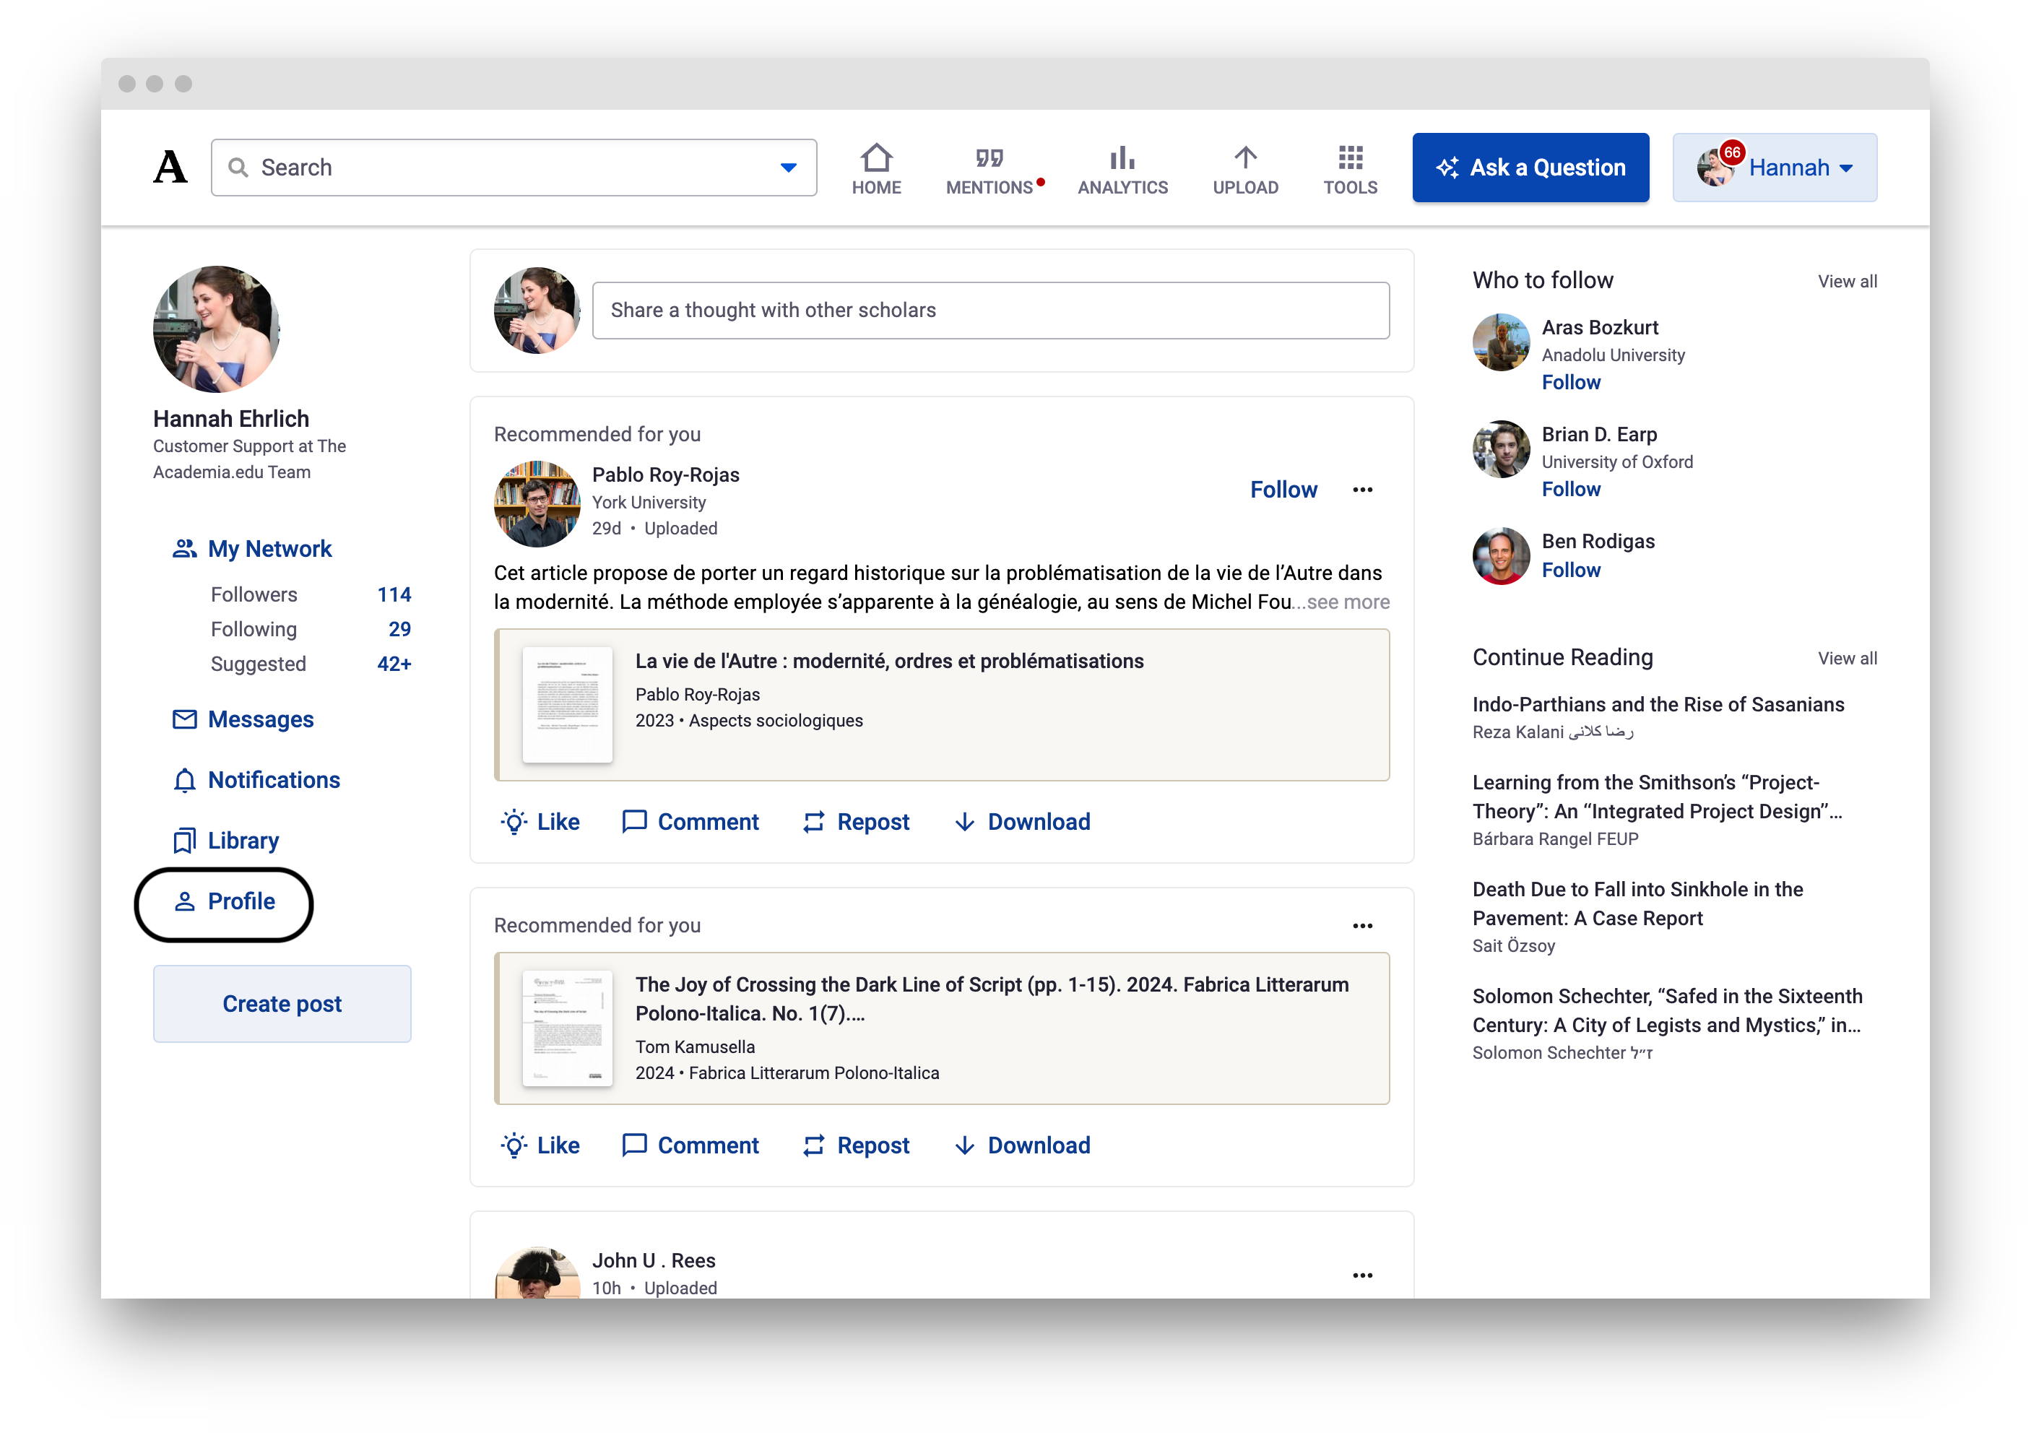Open Tools grid menu
The image size is (2031, 1443).
tap(1350, 169)
